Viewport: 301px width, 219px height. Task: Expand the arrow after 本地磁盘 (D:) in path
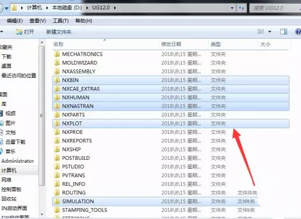87,8
